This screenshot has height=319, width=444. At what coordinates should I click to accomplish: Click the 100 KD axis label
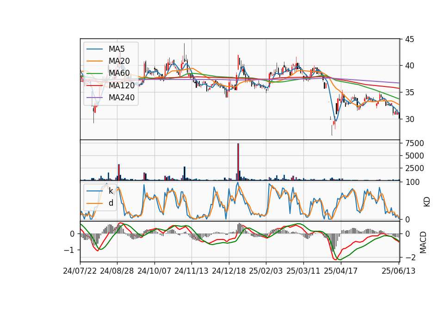(x=413, y=182)
